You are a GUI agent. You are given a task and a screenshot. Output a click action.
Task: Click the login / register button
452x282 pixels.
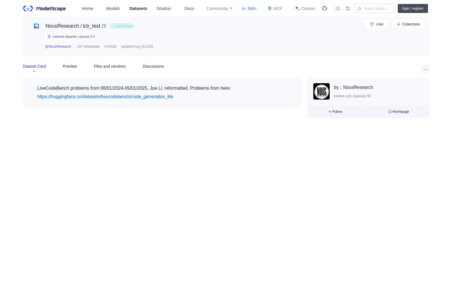[x=413, y=8]
